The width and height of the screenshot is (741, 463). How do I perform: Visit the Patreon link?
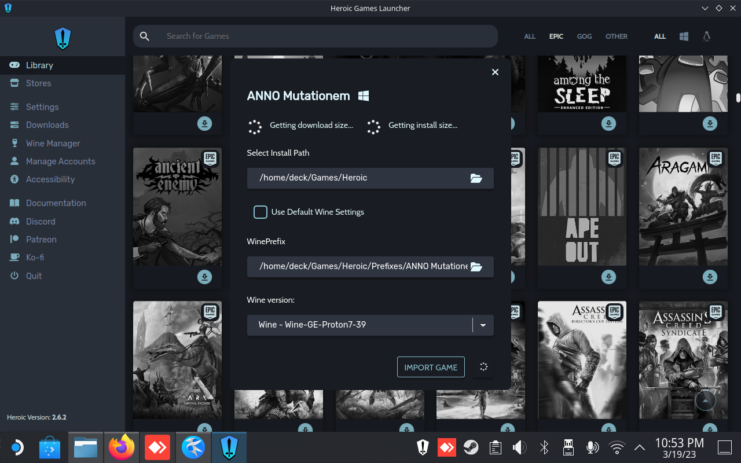63,240
